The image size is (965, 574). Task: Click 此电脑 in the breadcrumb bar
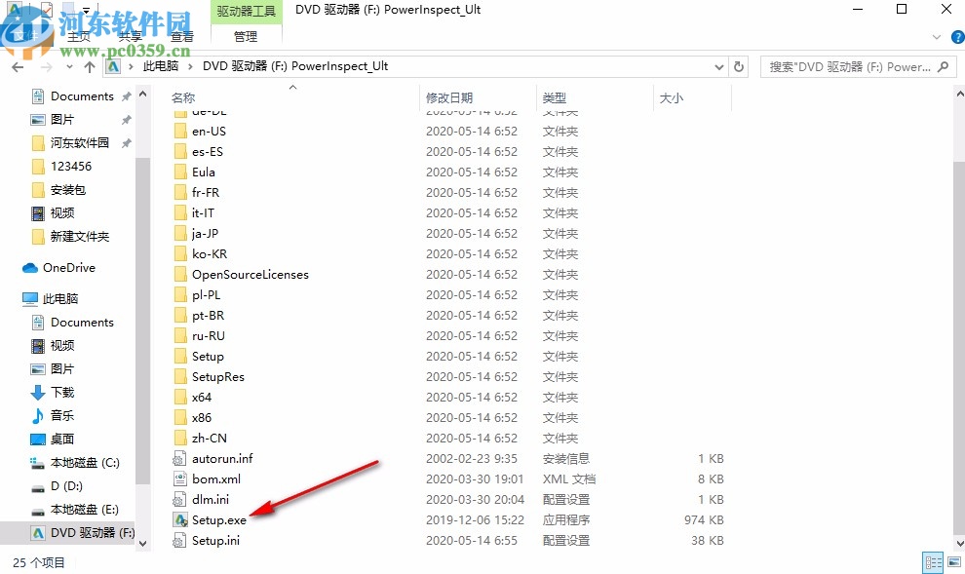click(x=163, y=66)
